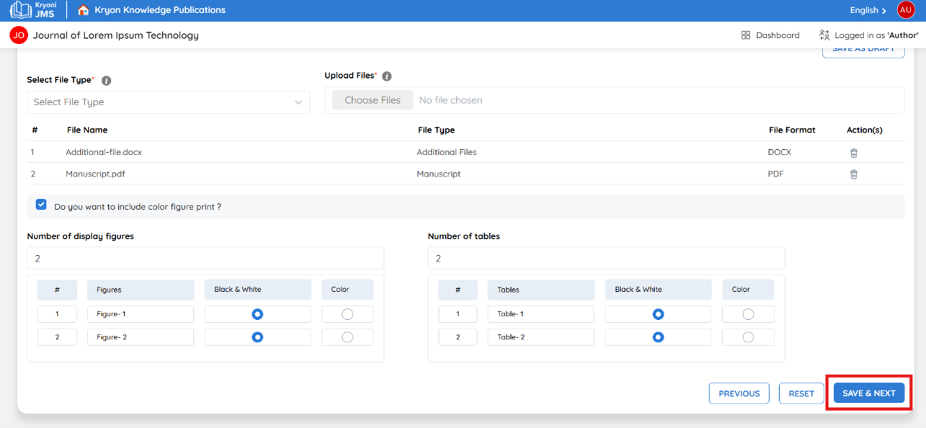Show info tooltip for Upload Files

[387, 76]
